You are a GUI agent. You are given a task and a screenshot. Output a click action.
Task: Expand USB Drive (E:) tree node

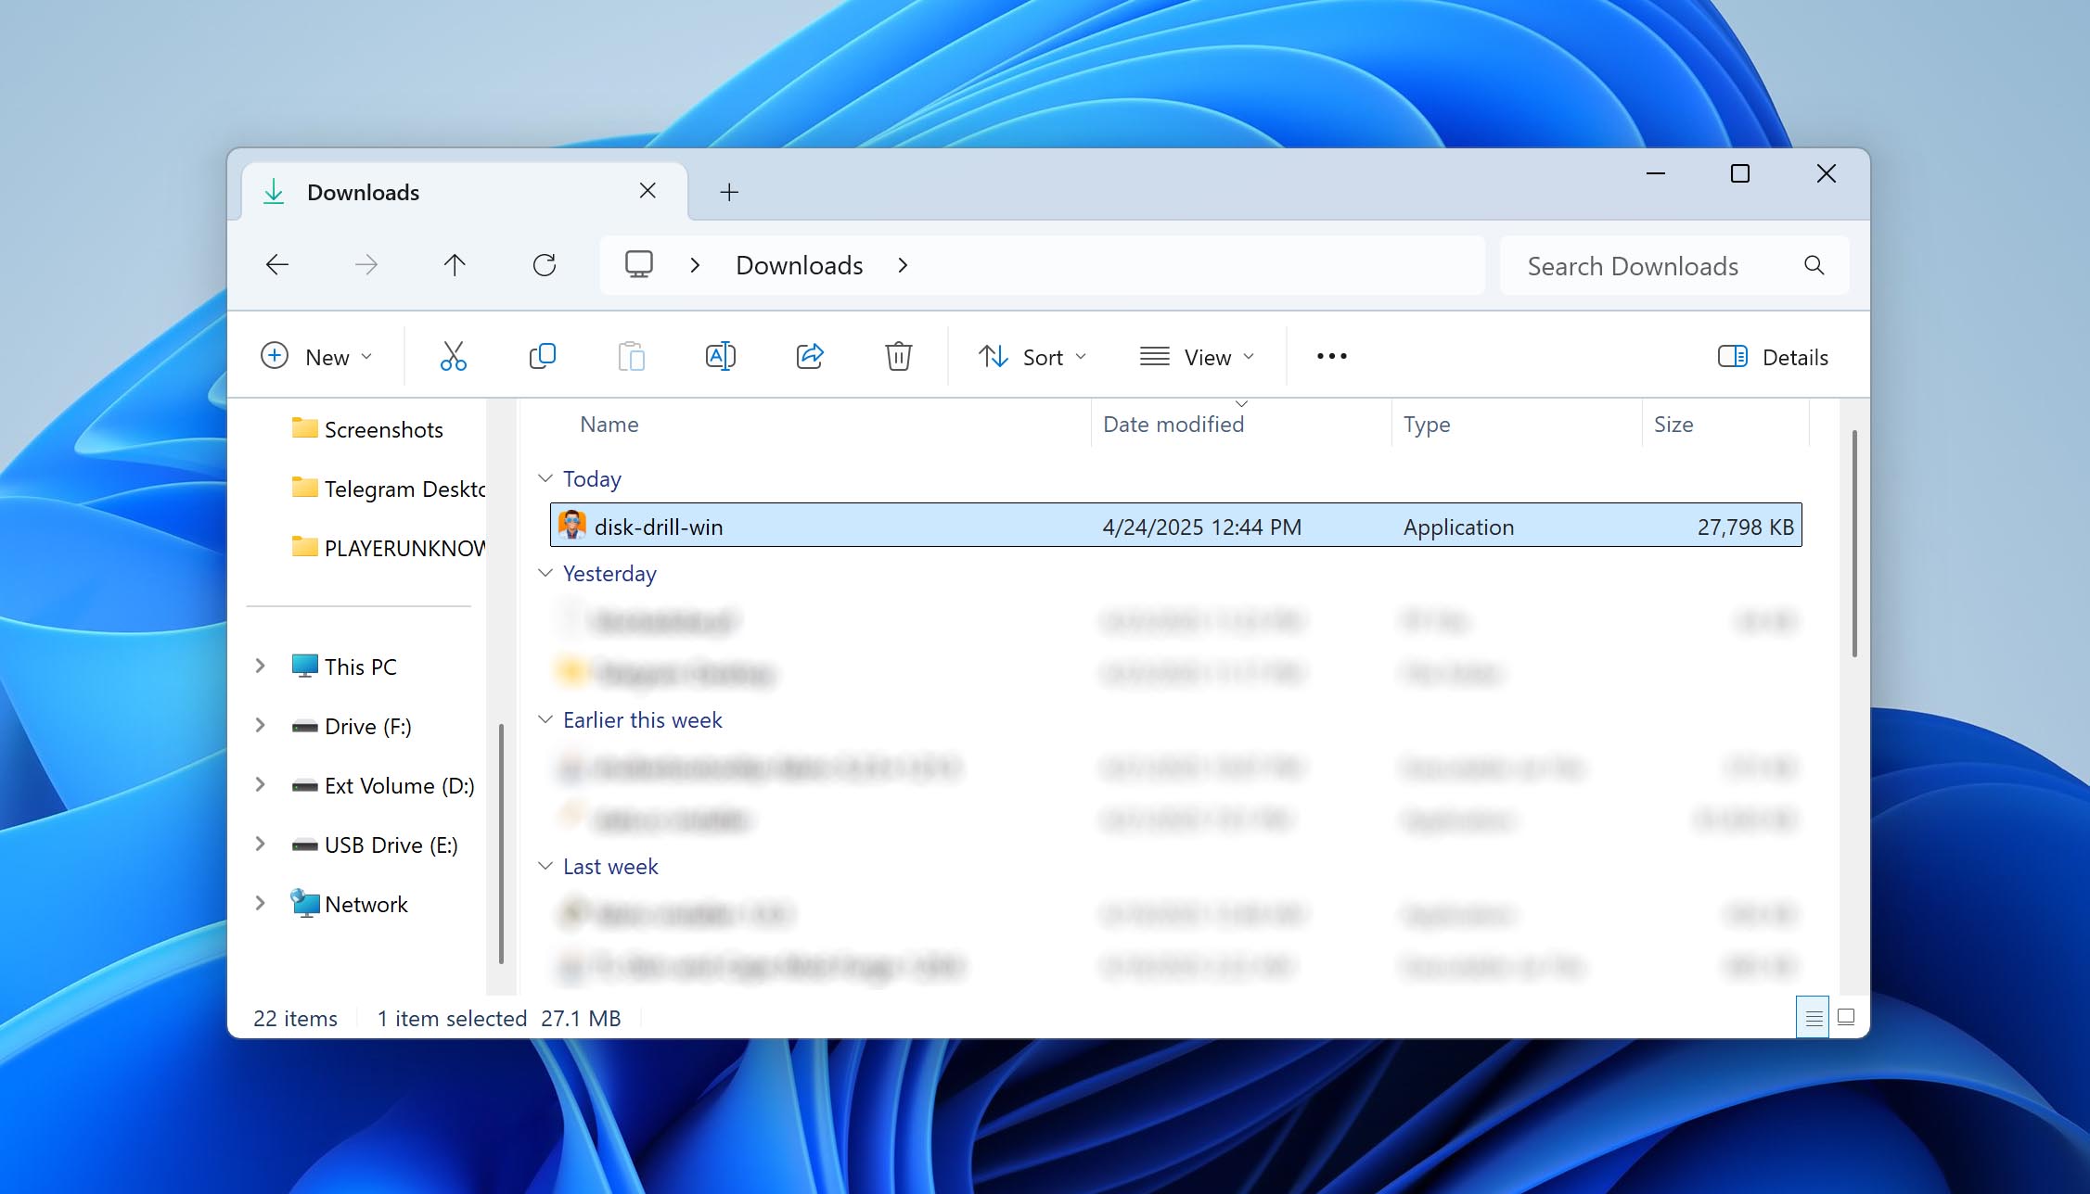point(261,844)
